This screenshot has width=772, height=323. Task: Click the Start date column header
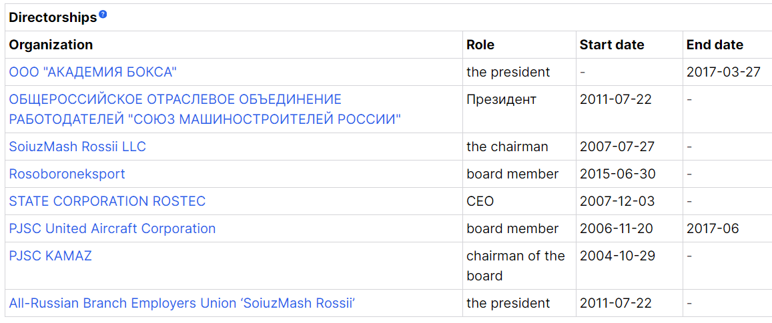pos(612,45)
